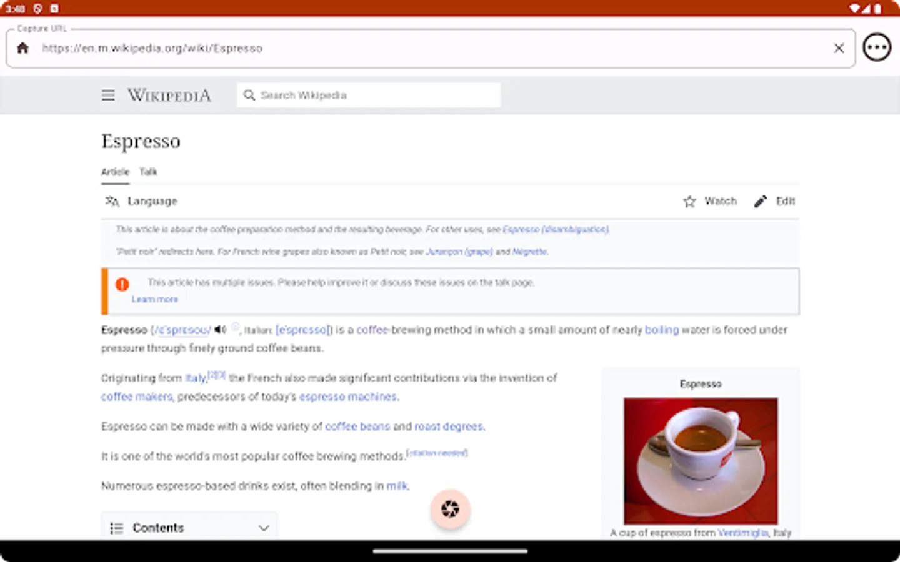Open the three-dots overflow menu

click(877, 47)
